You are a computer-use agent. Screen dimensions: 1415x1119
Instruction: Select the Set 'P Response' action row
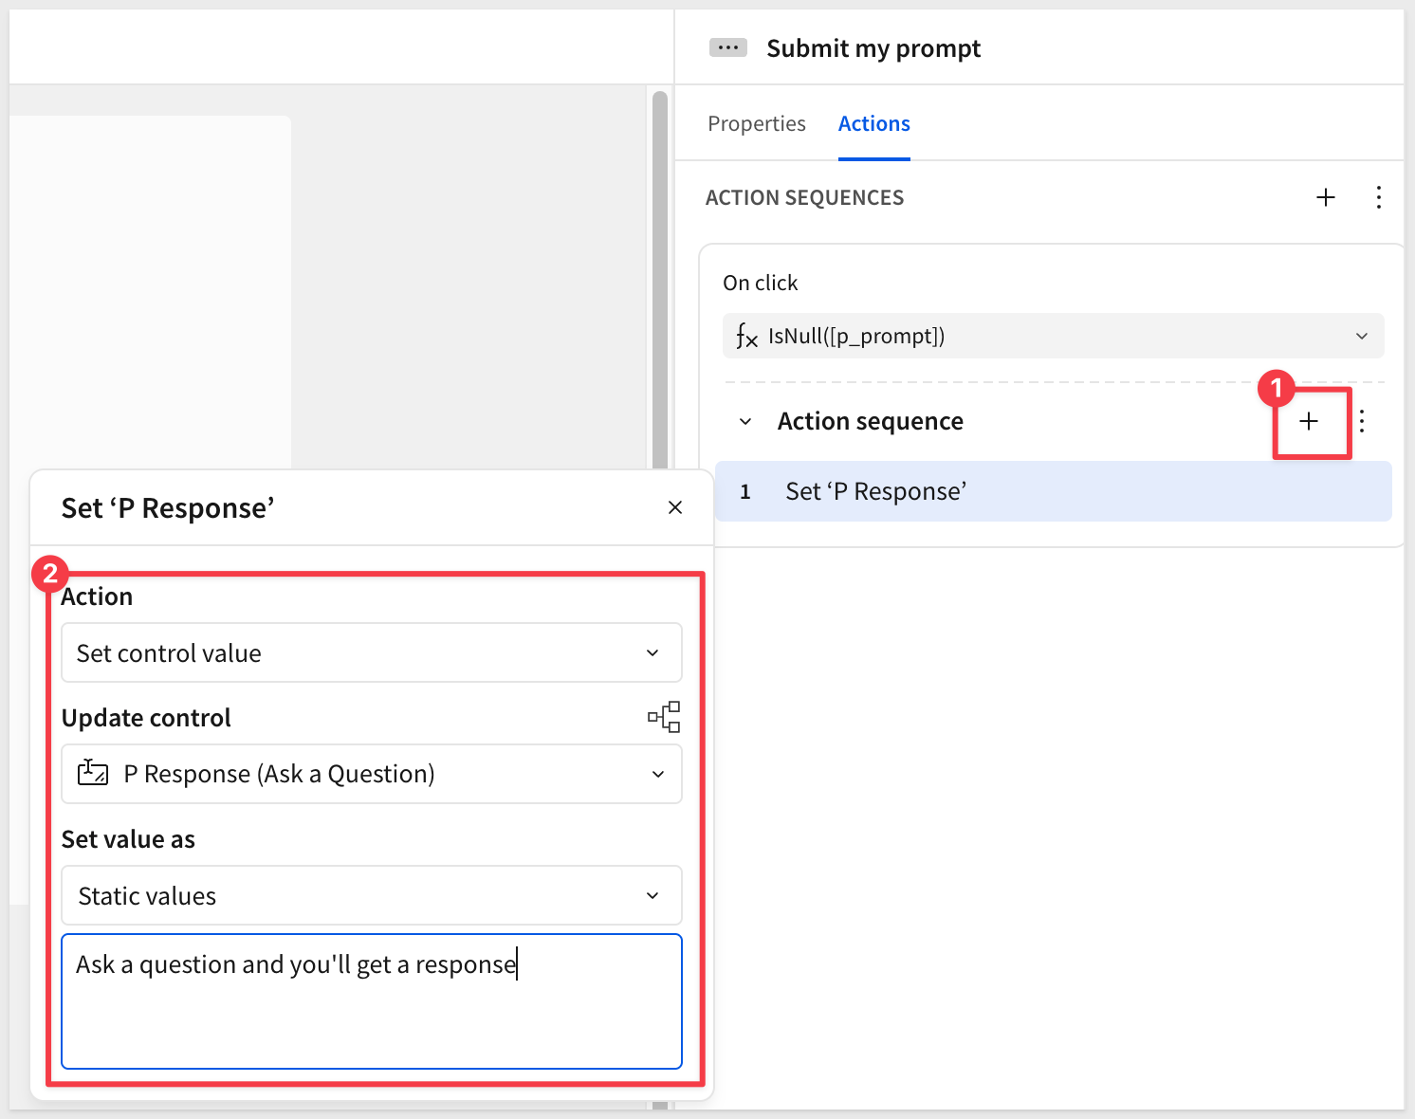pos(1053,491)
